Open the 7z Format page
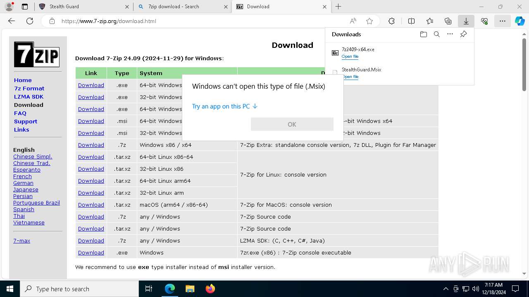This screenshot has height=297, width=529. coord(29,88)
